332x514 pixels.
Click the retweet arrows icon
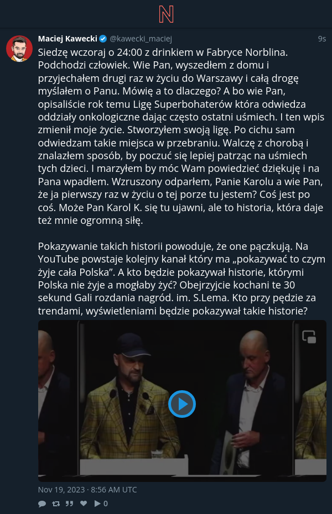56,503
